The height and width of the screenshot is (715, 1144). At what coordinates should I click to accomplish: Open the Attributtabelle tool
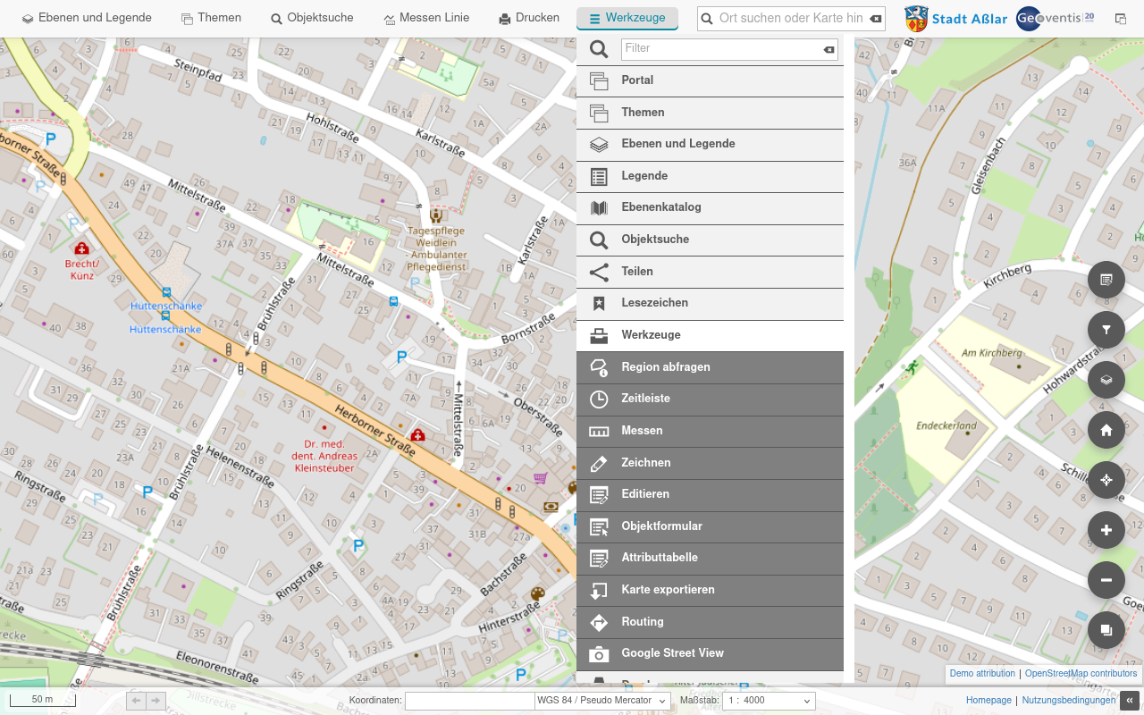tap(710, 558)
